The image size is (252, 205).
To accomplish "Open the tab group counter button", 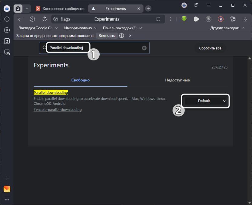I will click(x=18, y=8).
